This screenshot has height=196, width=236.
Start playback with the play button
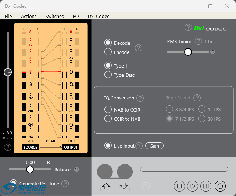(x=193, y=186)
